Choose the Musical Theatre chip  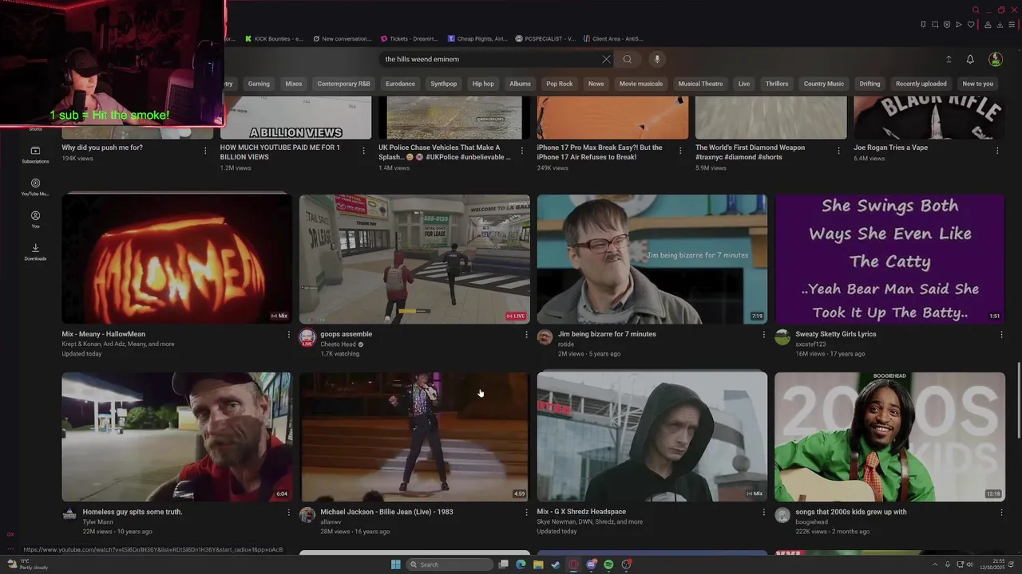(700, 84)
